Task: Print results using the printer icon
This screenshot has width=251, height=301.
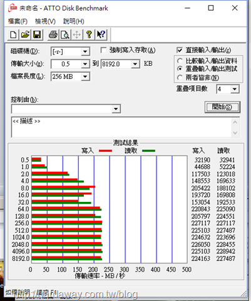Action: (x=53, y=34)
